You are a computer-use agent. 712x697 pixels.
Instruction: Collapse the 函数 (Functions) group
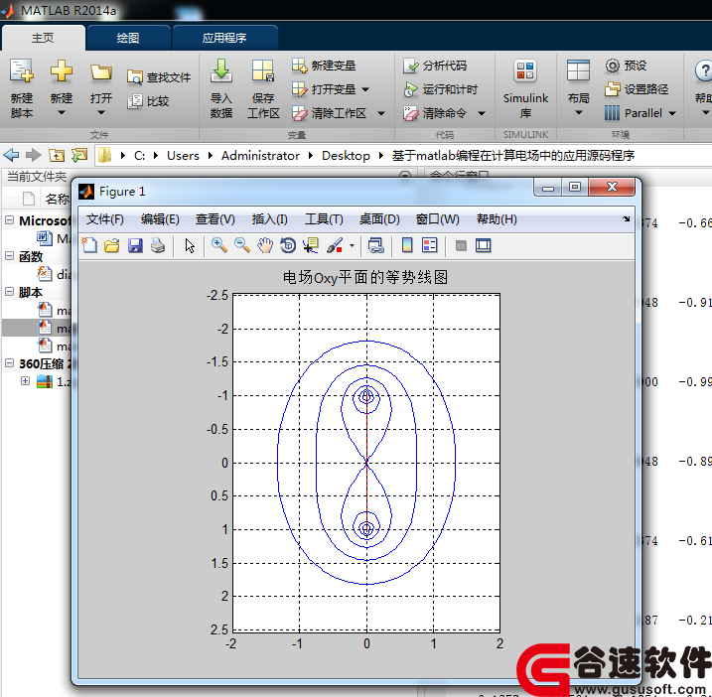(x=9, y=256)
